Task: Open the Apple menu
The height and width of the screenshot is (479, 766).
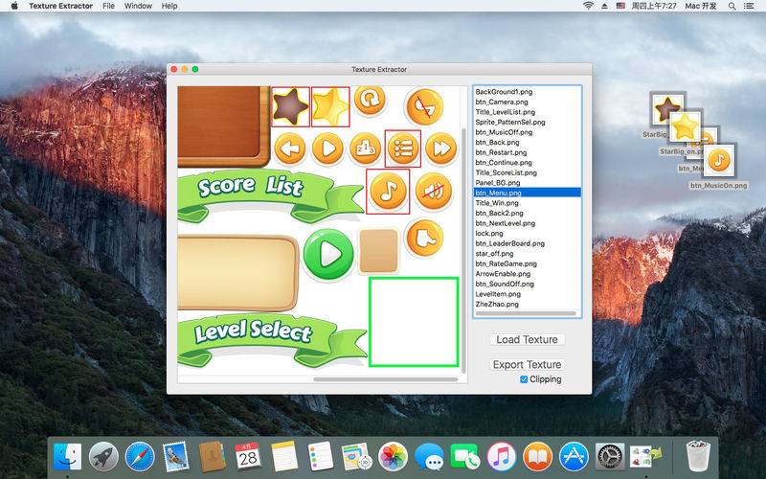Action: pyautogui.click(x=14, y=6)
